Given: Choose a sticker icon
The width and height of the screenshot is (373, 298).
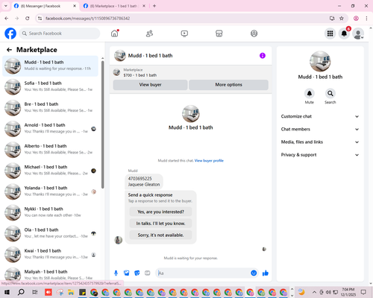Looking at the screenshot, I should (137, 273).
